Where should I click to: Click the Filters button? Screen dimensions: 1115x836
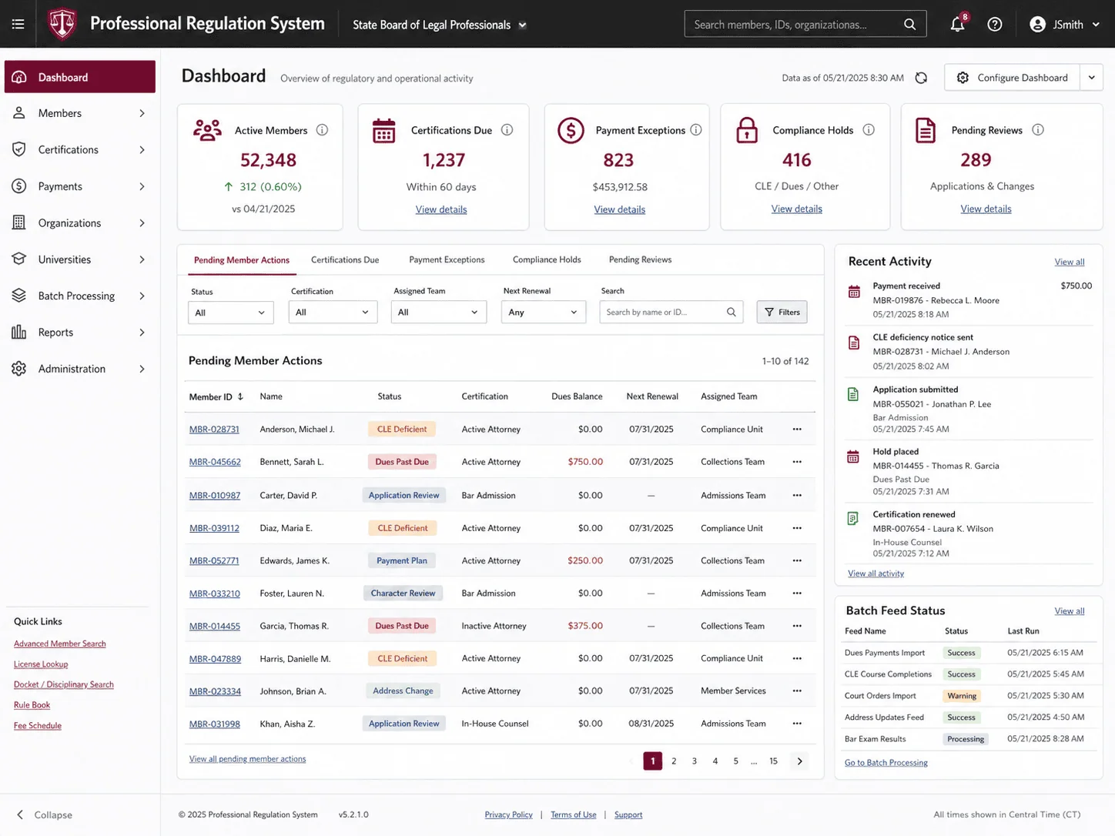point(782,312)
